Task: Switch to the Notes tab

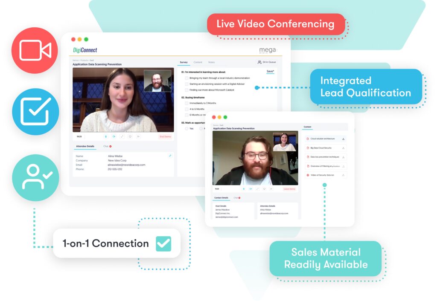Action: tap(211, 63)
